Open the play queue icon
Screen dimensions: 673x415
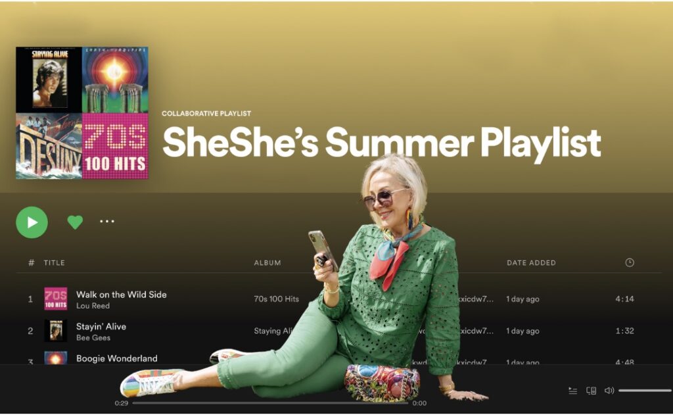point(572,391)
